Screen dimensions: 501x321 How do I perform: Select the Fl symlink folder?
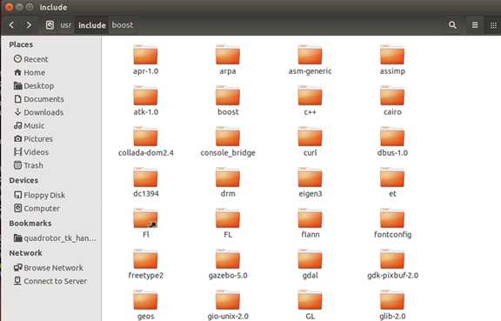click(146, 224)
